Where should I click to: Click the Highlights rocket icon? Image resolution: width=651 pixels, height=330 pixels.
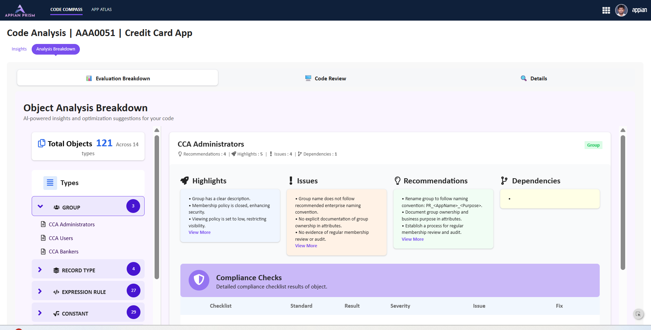pos(185,181)
